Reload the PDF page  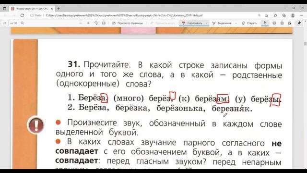[x=22, y=15]
